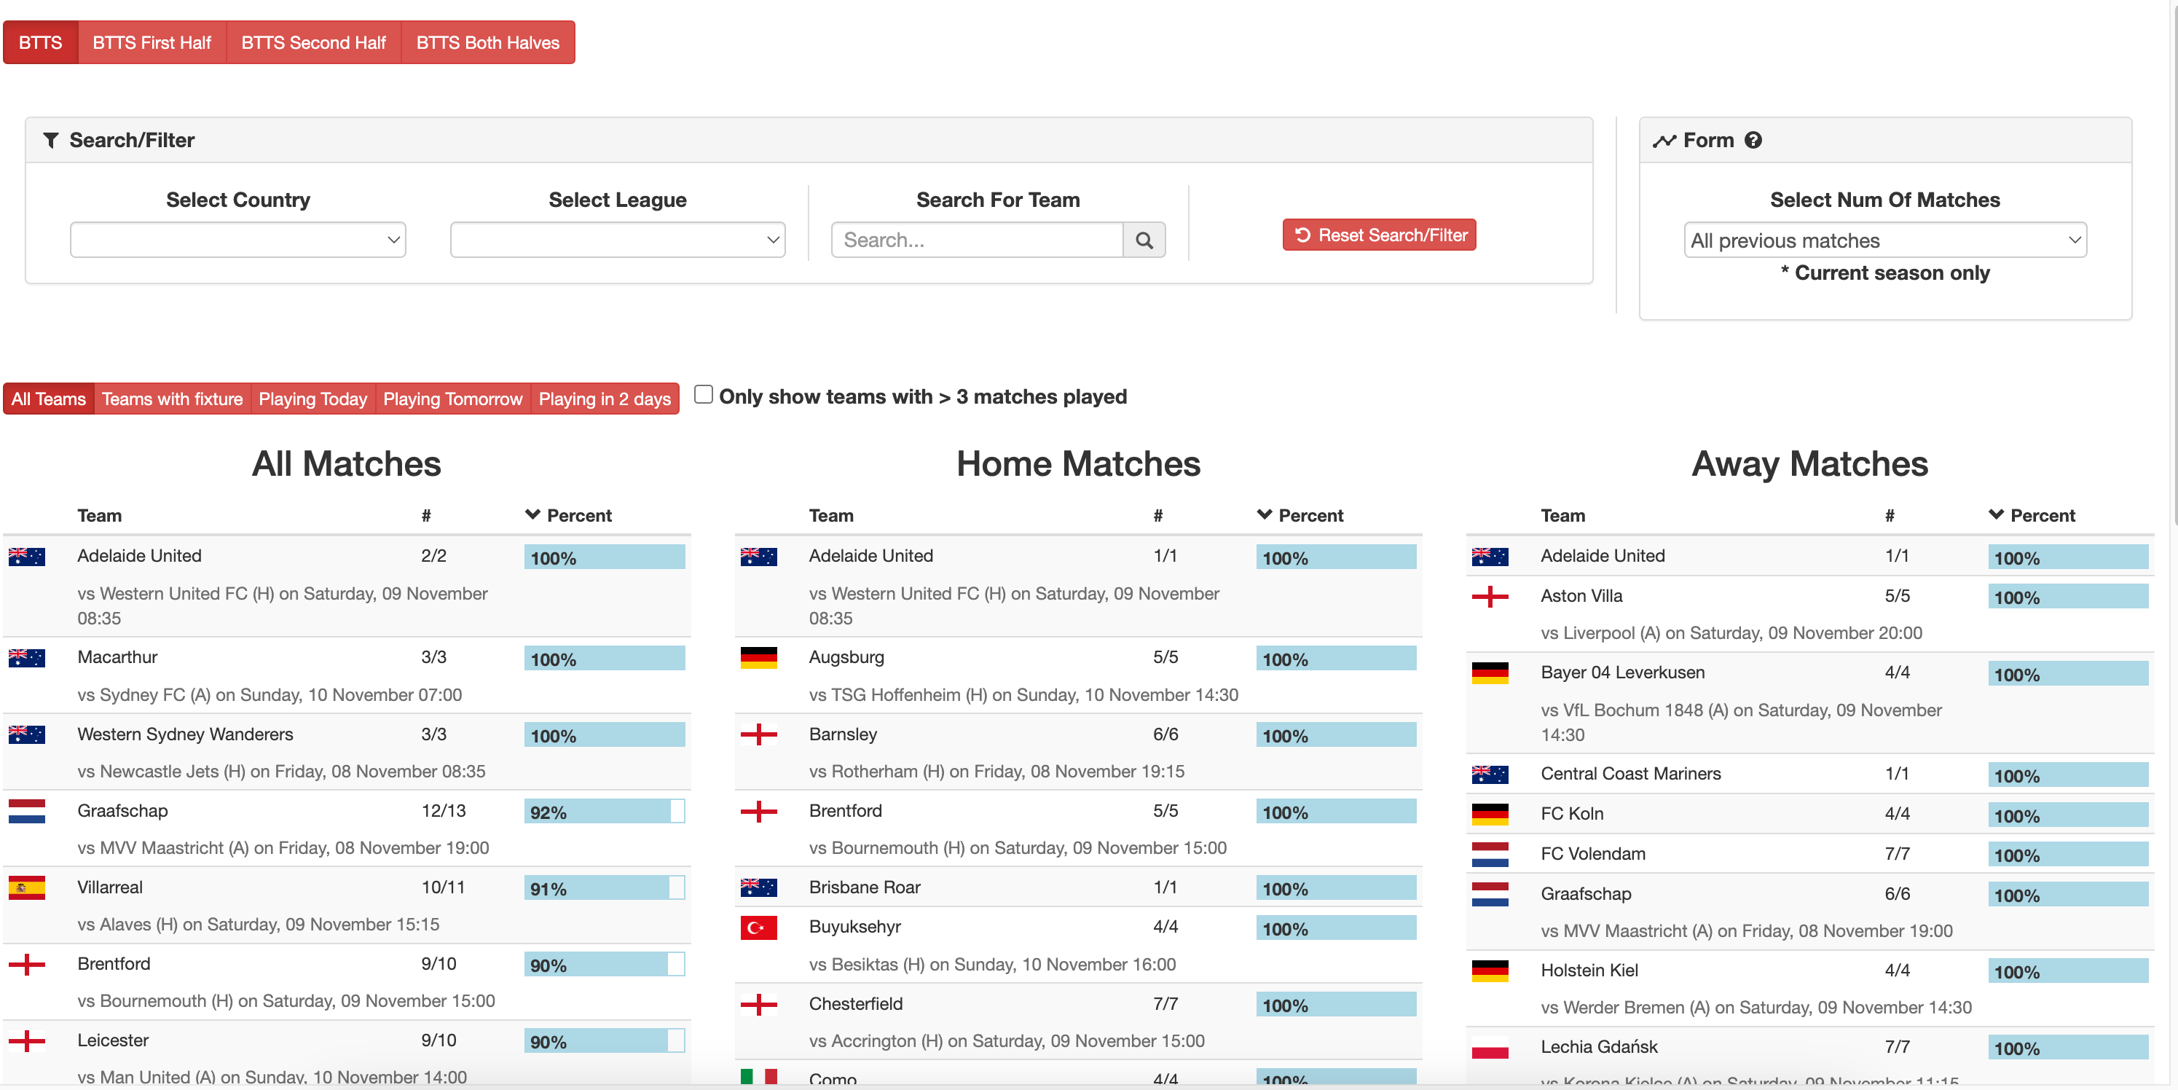Sort Away Matches by Percent column
Image resolution: width=2178 pixels, height=1090 pixels.
coord(2032,516)
